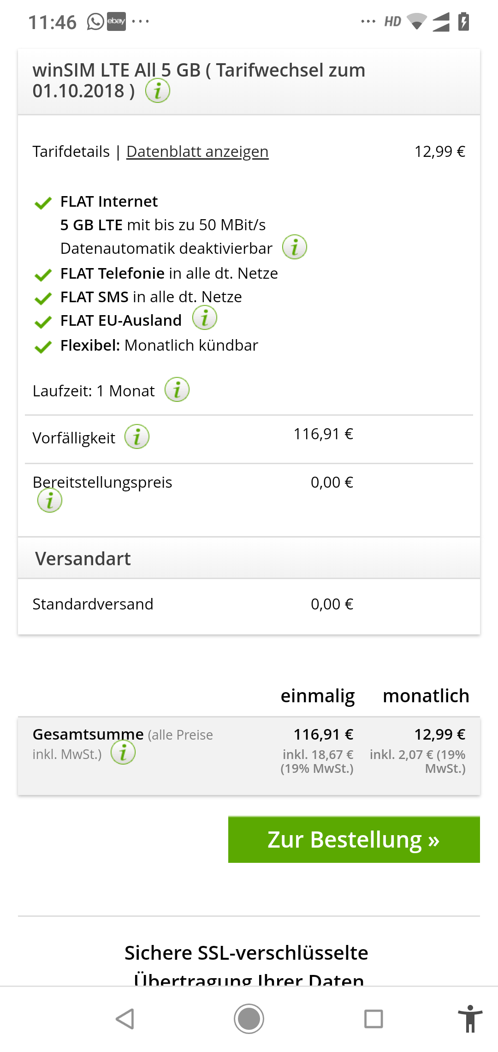Tap the eBay notification icon
498x1052 pixels.
click(x=116, y=21)
